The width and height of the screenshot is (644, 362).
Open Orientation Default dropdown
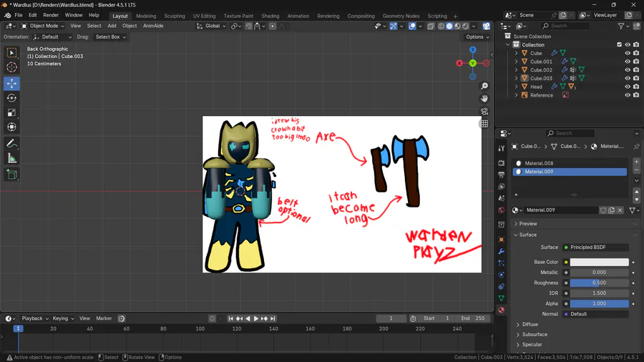(52, 37)
